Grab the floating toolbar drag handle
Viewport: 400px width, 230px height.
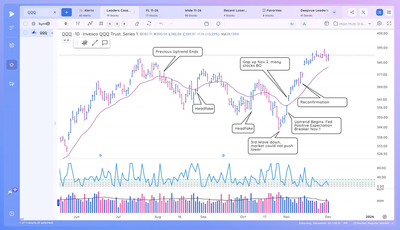click(x=77, y=43)
